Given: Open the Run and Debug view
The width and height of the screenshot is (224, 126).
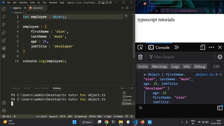Looking at the screenshot, I should coord(4,33).
